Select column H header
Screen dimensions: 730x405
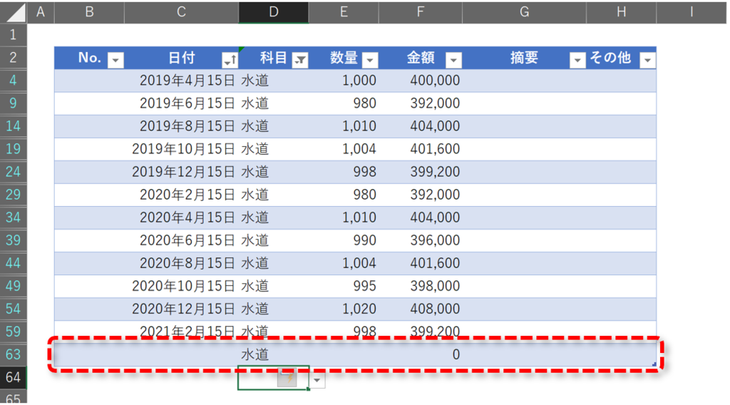point(621,12)
